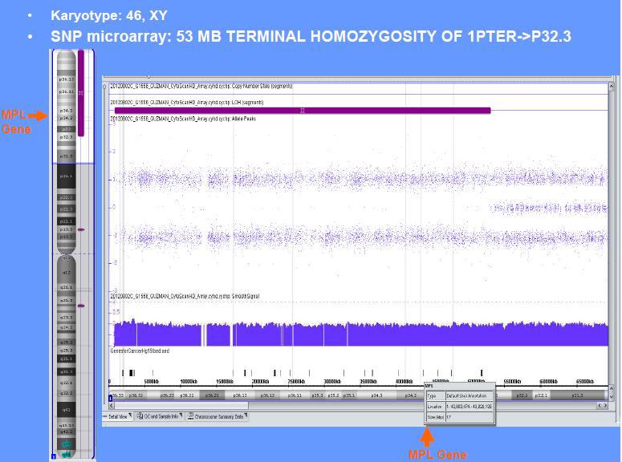Click the Chromosome Summary Data tab icon

191,416
